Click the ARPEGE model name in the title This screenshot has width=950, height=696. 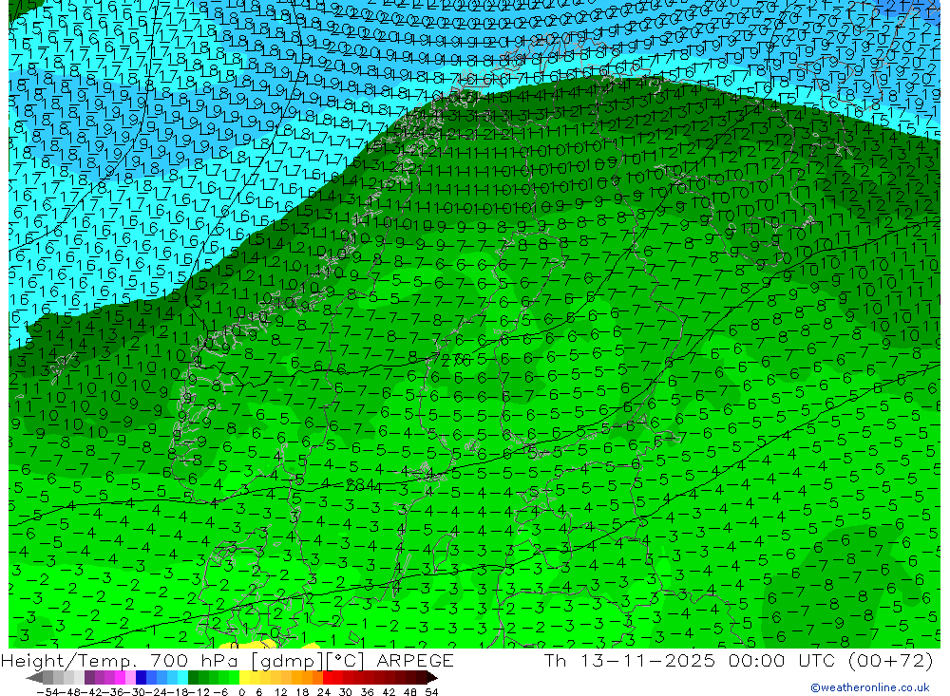pyautogui.click(x=415, y=661)
